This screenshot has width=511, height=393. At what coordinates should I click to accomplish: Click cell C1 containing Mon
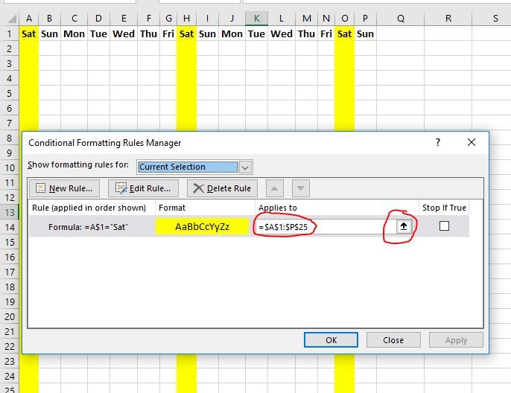[x=74, y=33]
